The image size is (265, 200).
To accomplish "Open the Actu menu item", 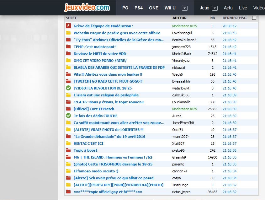I will [228, 8].
